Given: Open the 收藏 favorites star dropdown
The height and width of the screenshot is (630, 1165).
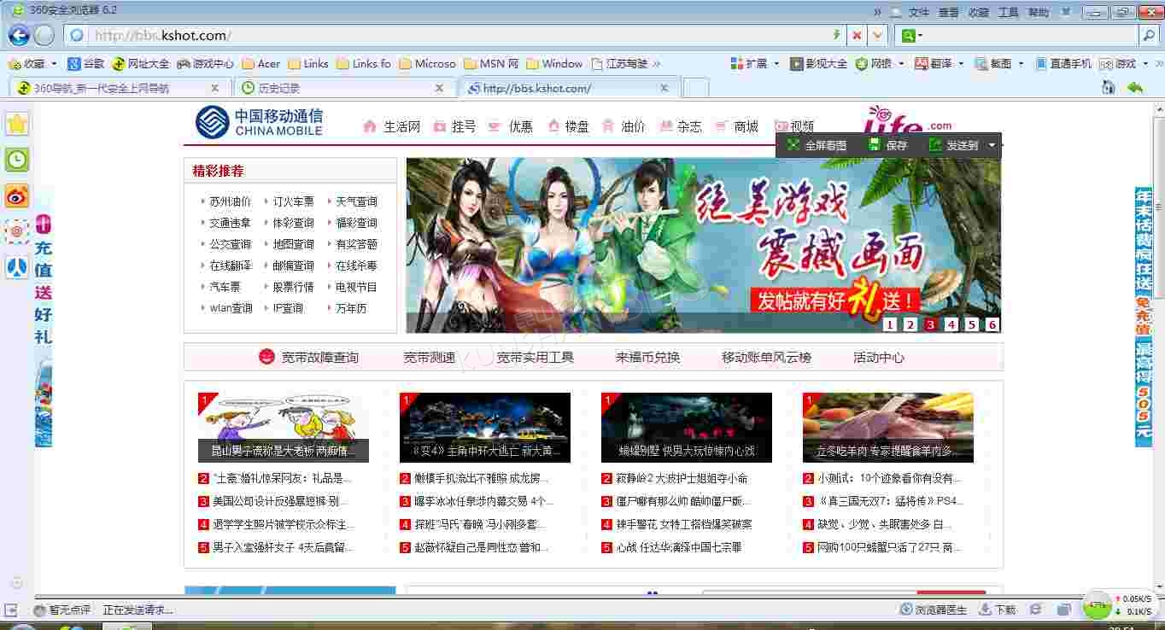Looking at the screenshot, I should coord(32,63).
